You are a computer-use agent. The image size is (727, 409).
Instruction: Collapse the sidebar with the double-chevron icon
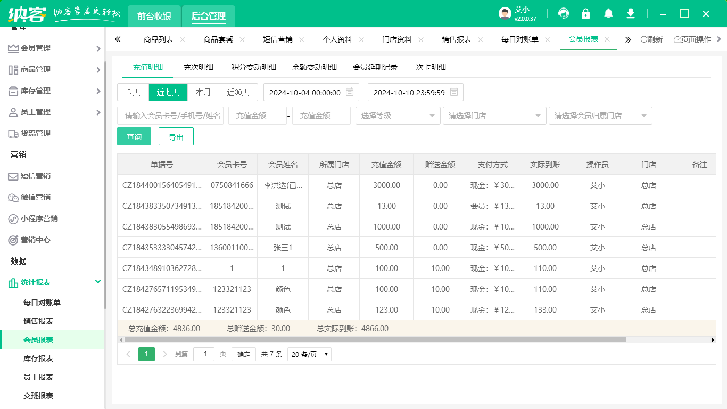click(118, 39)
